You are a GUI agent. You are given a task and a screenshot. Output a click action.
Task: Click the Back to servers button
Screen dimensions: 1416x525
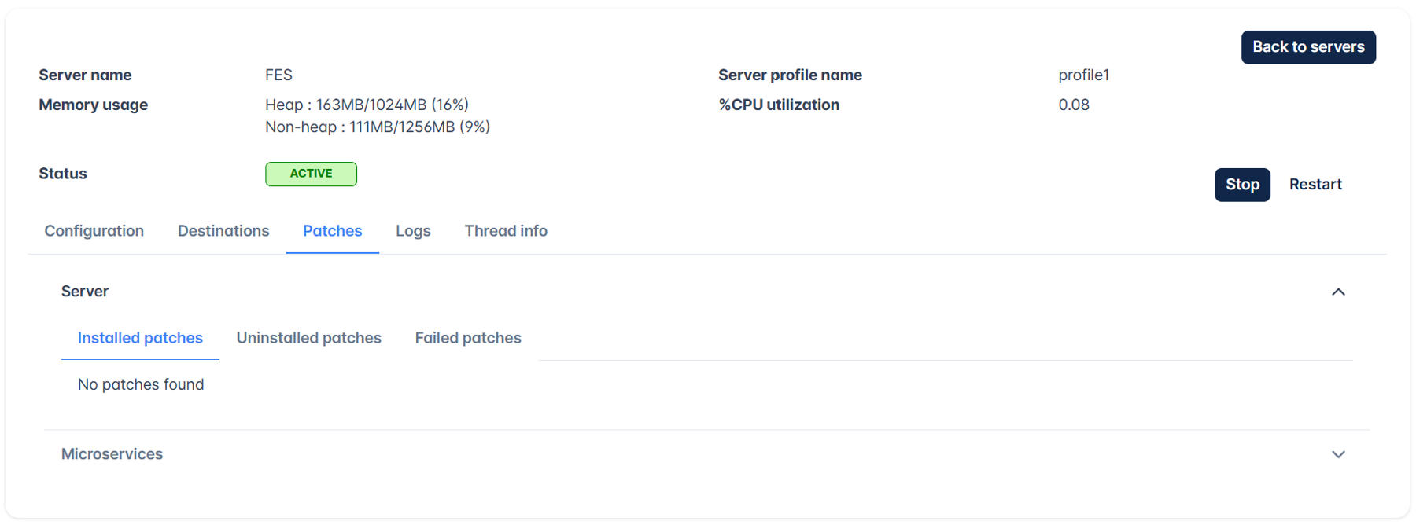pos(1308,47)
